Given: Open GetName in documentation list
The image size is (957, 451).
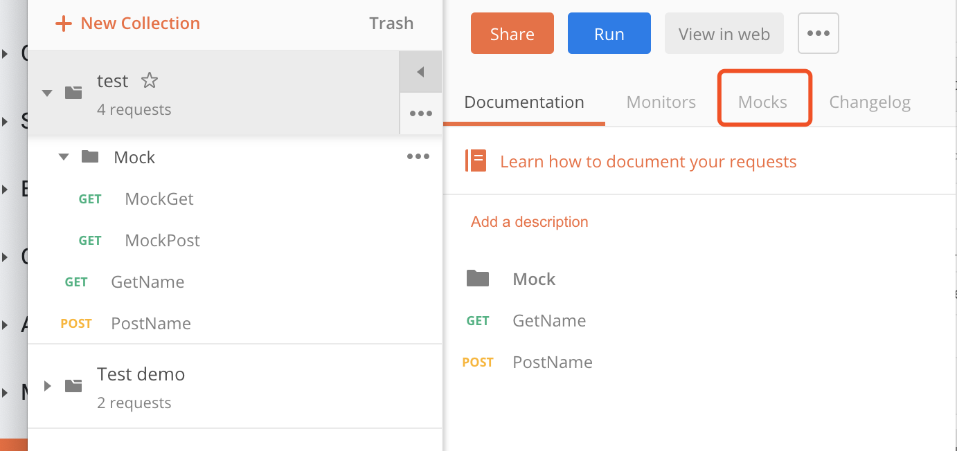Looking at the screenshot, I should click(549, 321).
